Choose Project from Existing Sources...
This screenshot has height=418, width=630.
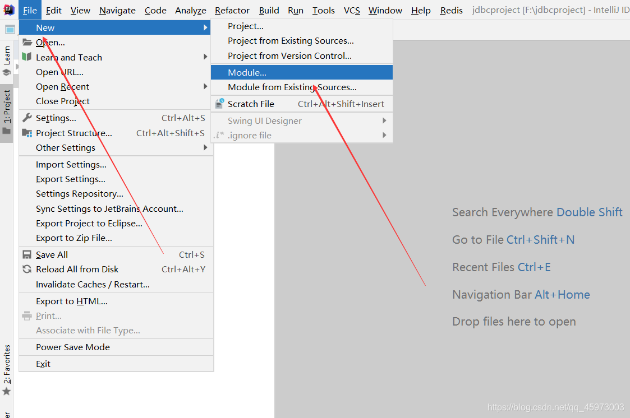pos(302,40)
